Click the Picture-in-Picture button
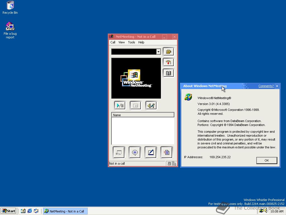 [x=135, y=106]
